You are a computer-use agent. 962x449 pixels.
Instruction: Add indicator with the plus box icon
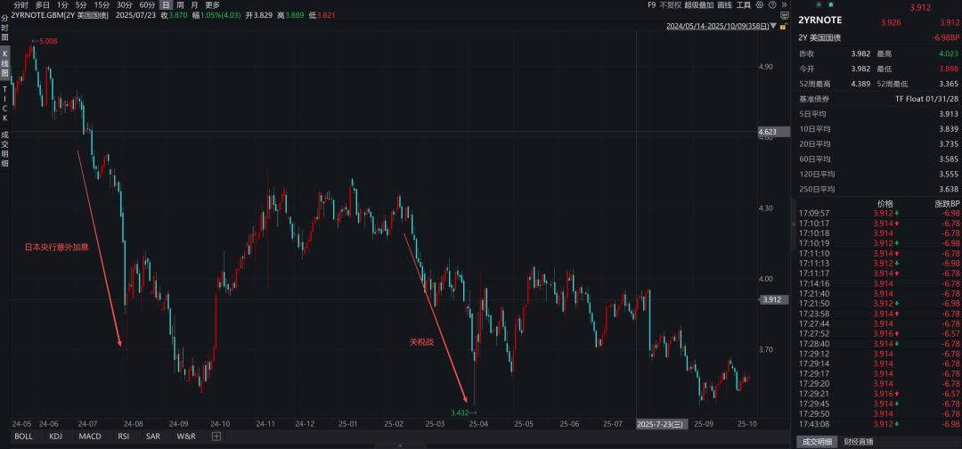[216, 437]
